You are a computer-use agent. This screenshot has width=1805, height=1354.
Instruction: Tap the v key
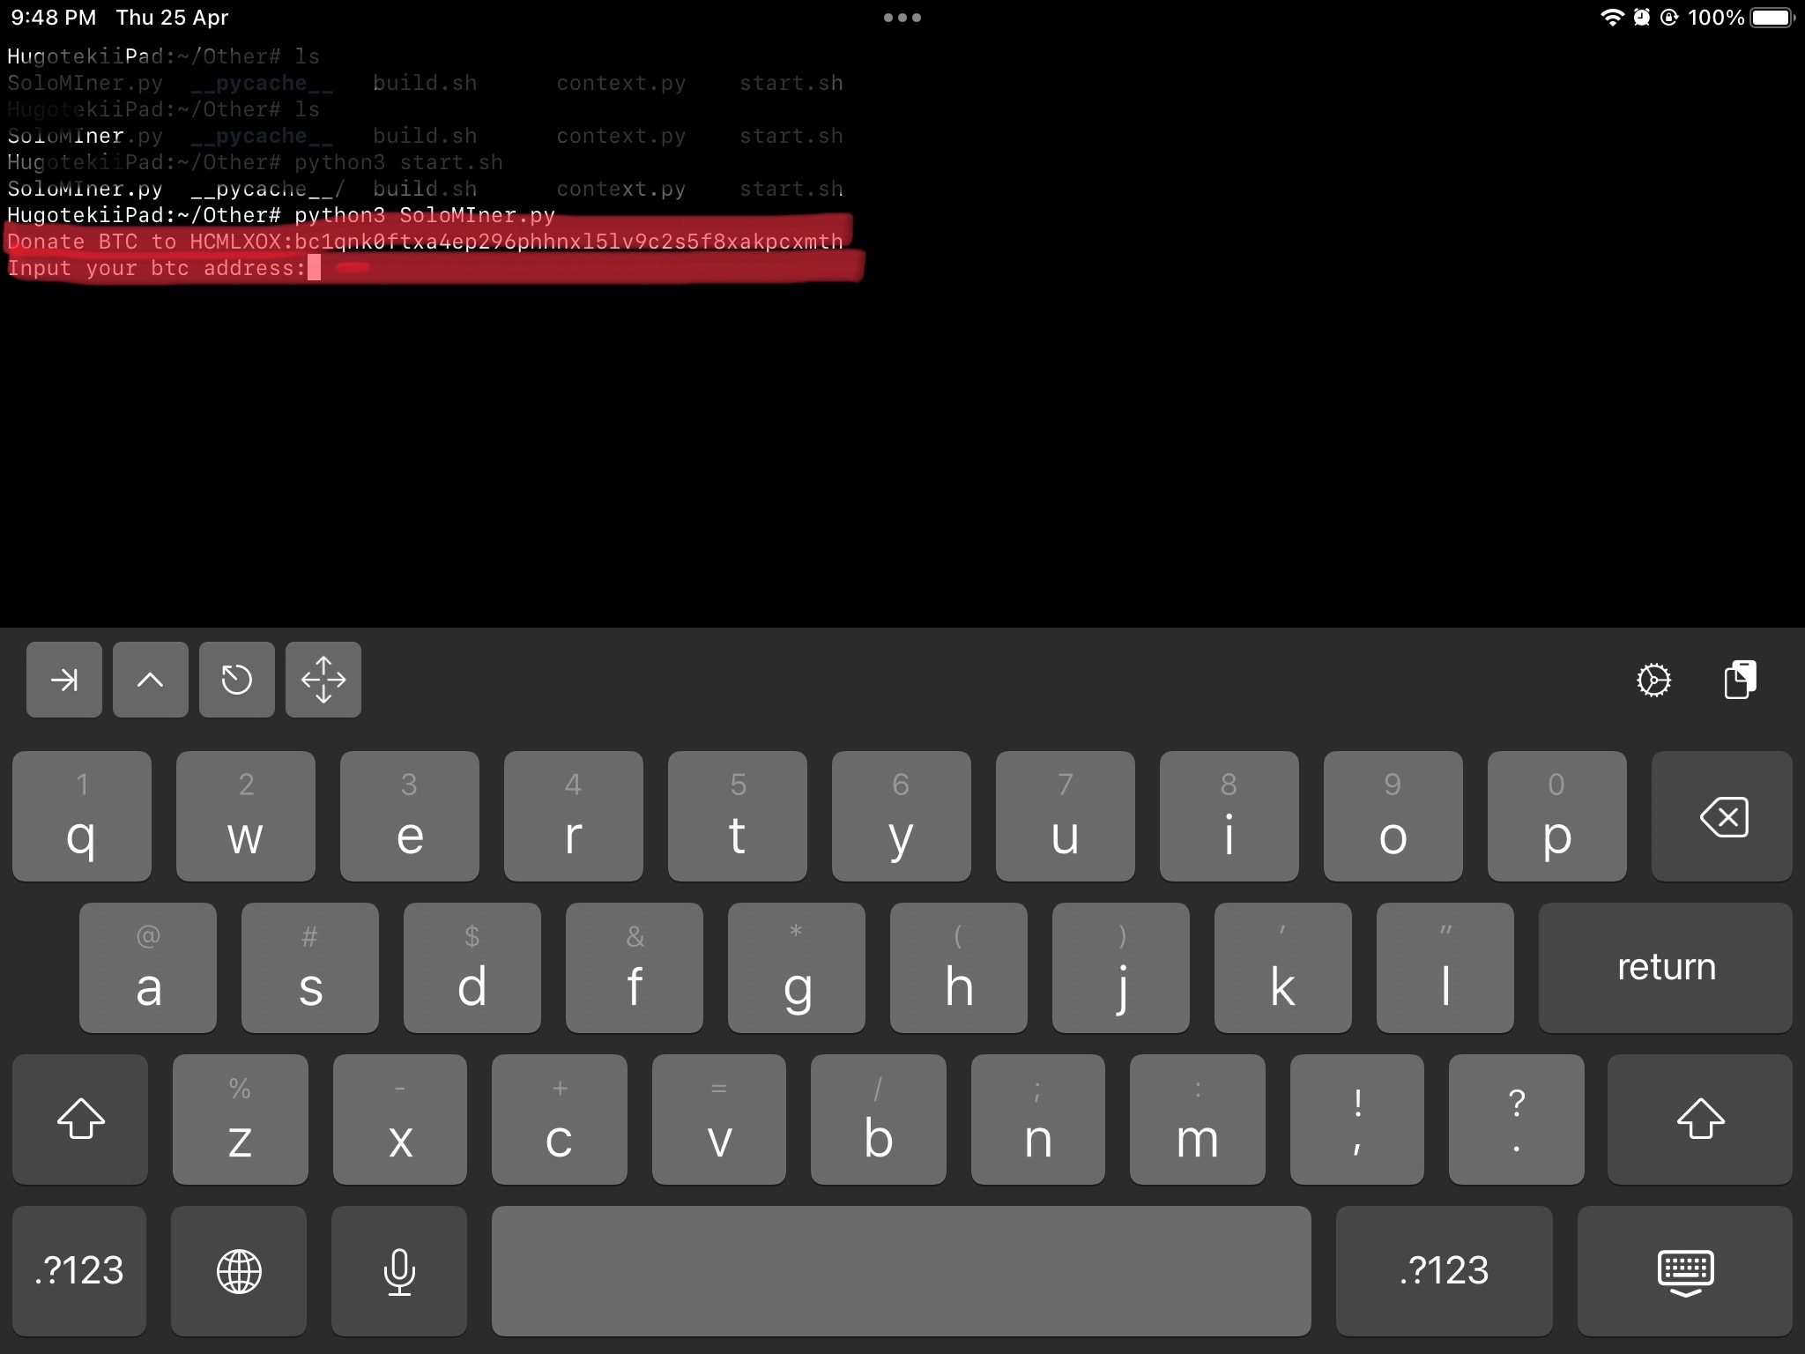click(x=719, y=1120)
